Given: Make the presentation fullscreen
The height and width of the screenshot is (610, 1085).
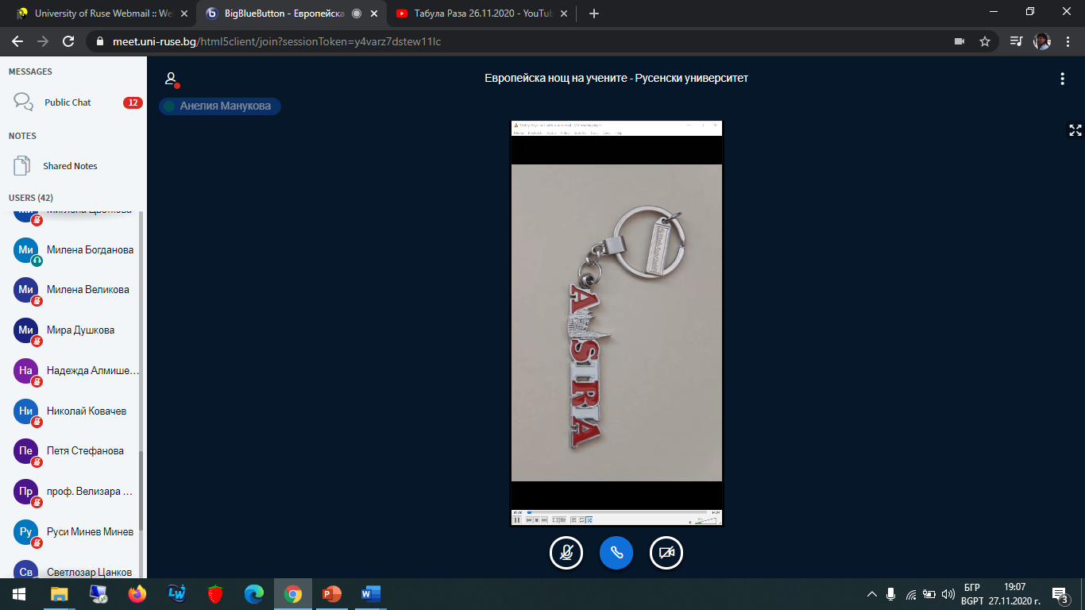Looking at the screenshot, I should click(x=1075, y=130).
